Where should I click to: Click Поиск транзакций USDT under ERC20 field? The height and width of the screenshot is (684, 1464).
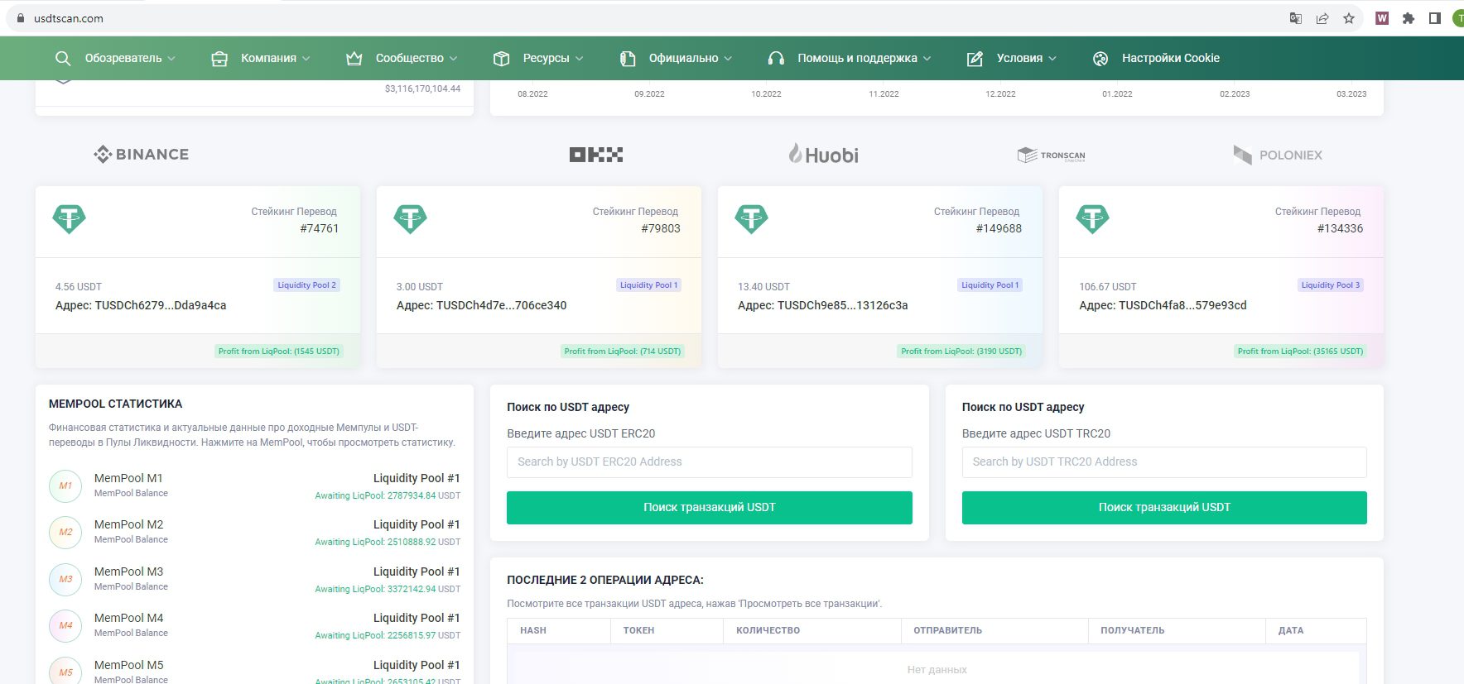coord(710,508)
